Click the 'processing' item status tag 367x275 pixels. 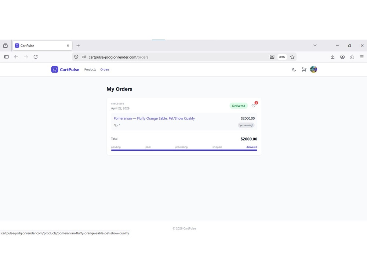[246, 125]
